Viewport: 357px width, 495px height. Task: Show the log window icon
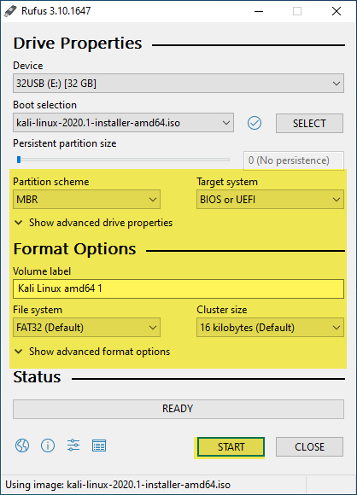pos(99,445)
